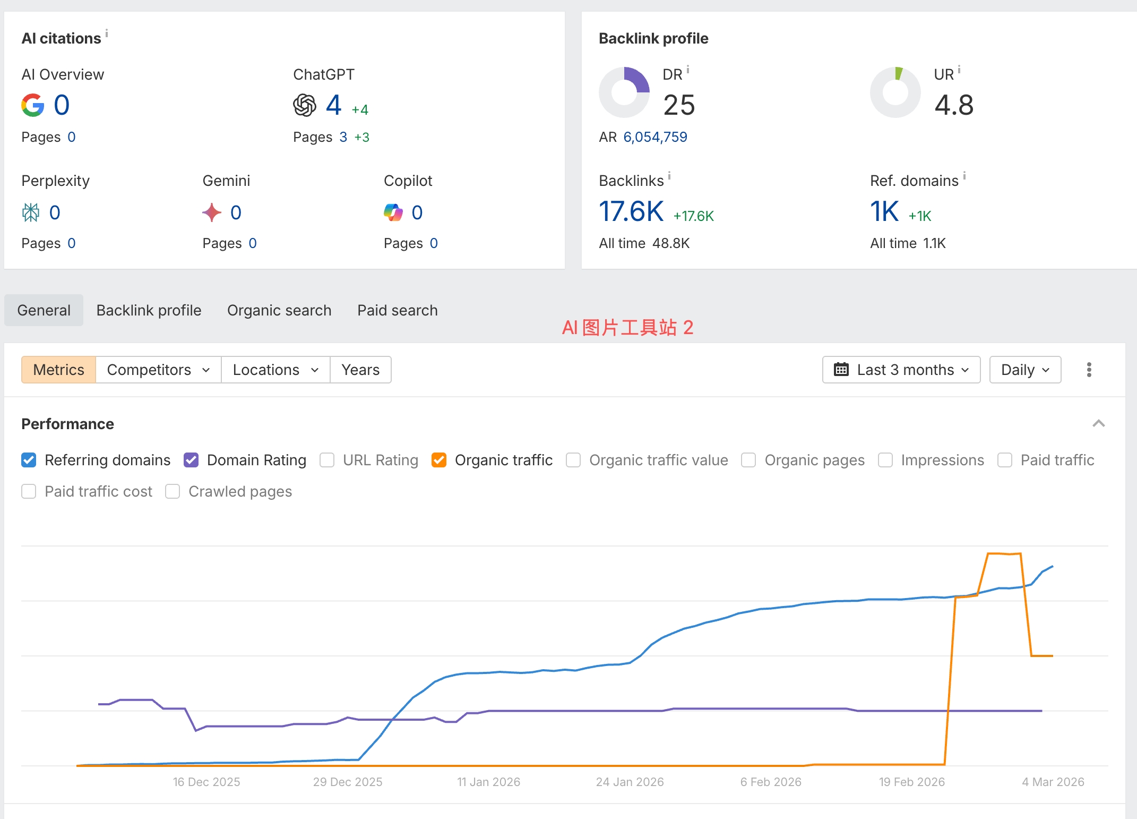1137x819 pixels.
Task: Enable the URL Rating checkbox
Action: click(x=327, y=460)
